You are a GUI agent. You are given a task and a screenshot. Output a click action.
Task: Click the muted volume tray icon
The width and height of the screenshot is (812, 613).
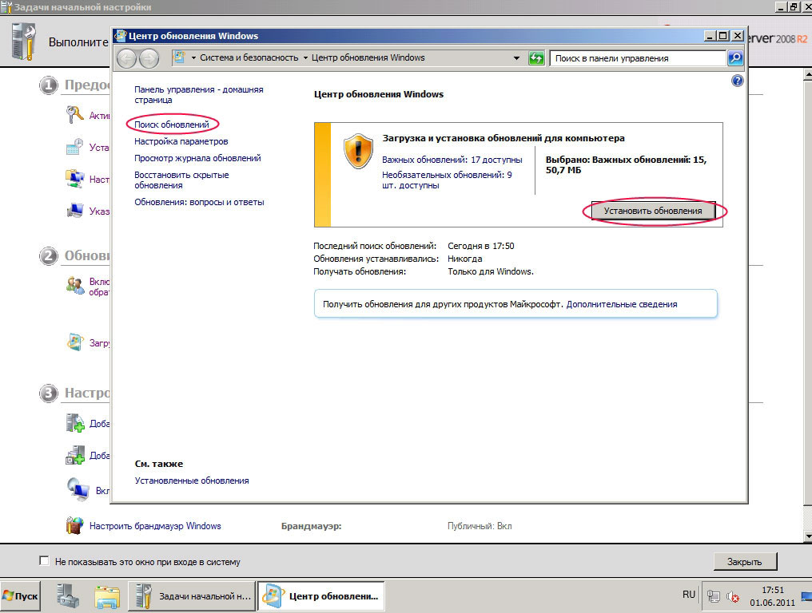[732, 597]
